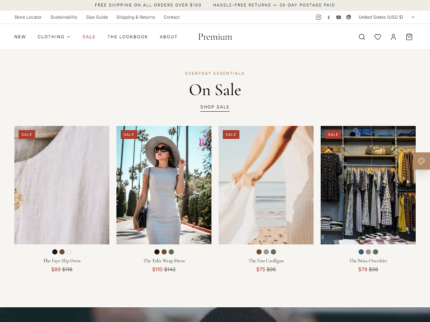The image size is (430, 322).
Task: Click the hassle-free returns announcement text
Action: pos(274,5)
